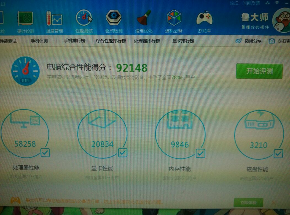
Task: Click the 保存截图 camera icon
Action: tap(272, 40)
